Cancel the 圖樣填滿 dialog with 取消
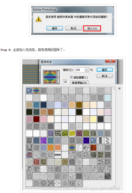The height and width of the screenshot is (193, 132). click(105, 76)
